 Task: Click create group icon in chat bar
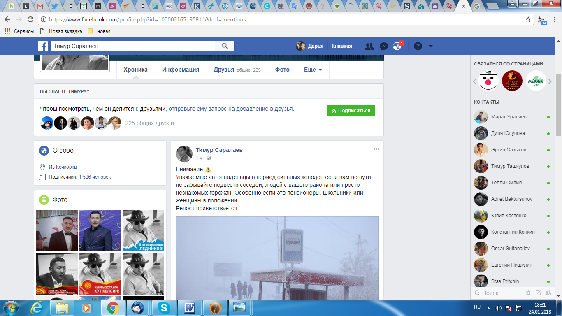[x=548, y=293]
